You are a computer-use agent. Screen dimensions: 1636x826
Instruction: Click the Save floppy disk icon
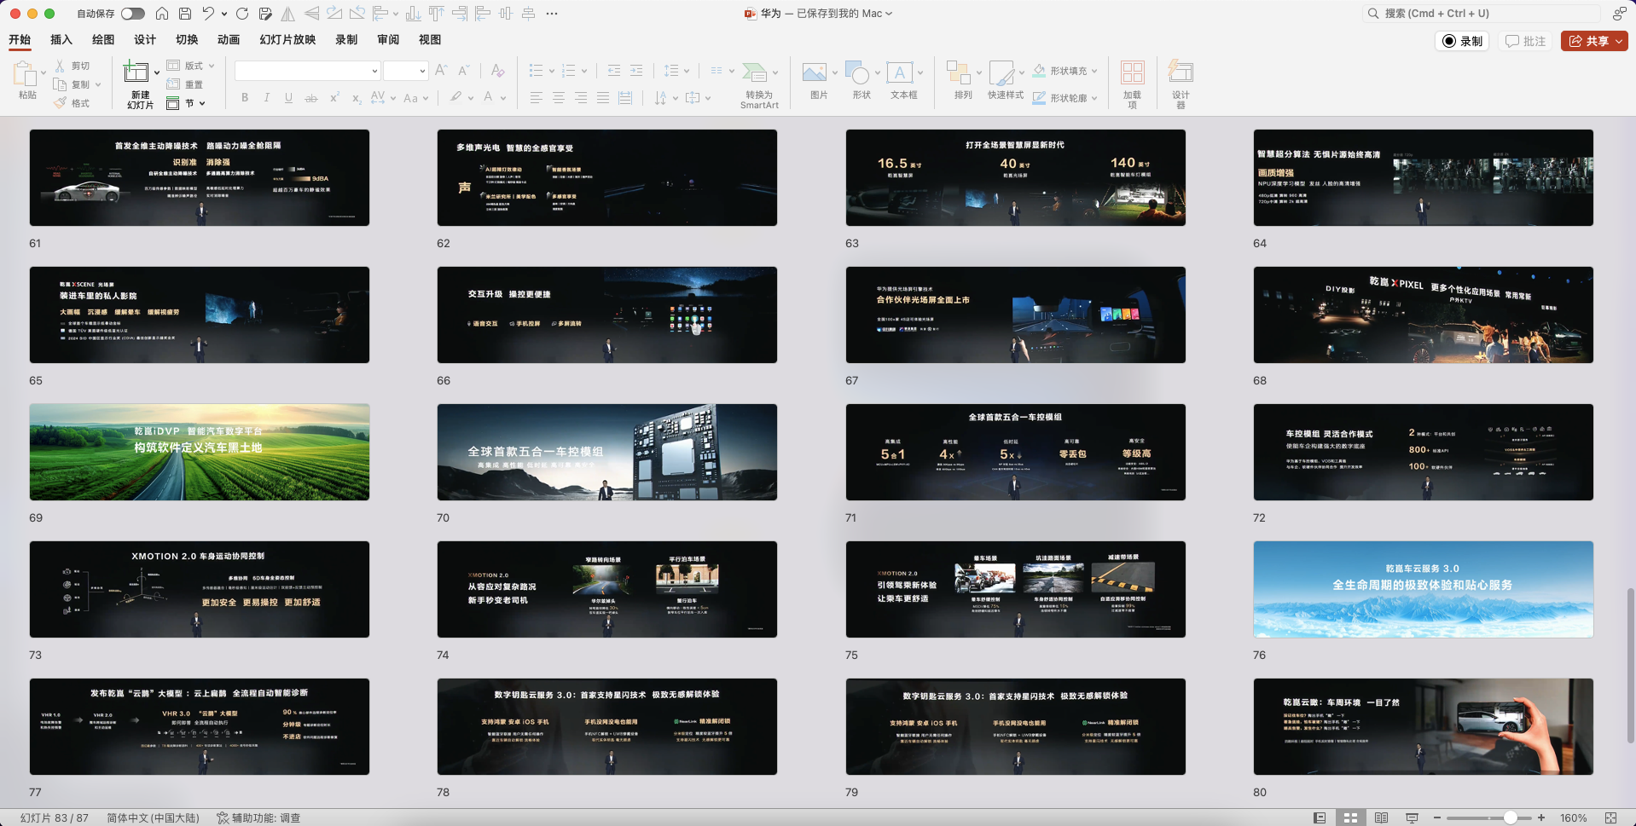coord(184,14)
